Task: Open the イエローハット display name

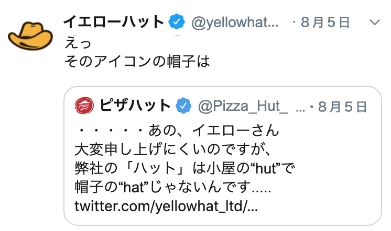Action: (114, 22)
